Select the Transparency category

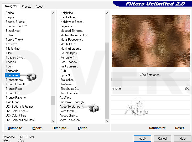14,80
